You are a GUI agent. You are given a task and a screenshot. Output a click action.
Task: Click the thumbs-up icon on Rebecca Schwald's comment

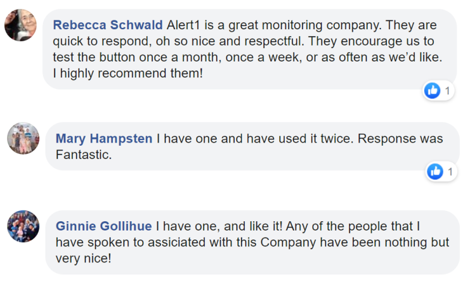tap(433, 91)
